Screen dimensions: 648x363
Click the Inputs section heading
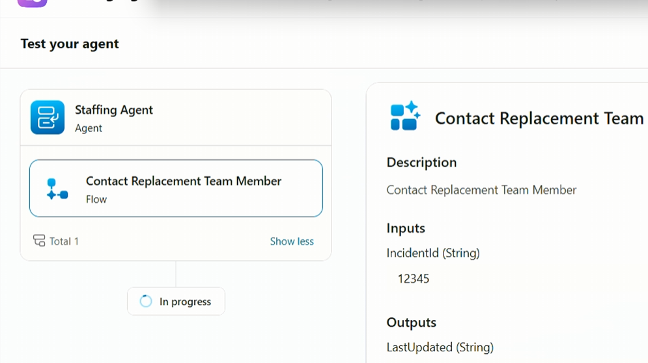[406, 228]
